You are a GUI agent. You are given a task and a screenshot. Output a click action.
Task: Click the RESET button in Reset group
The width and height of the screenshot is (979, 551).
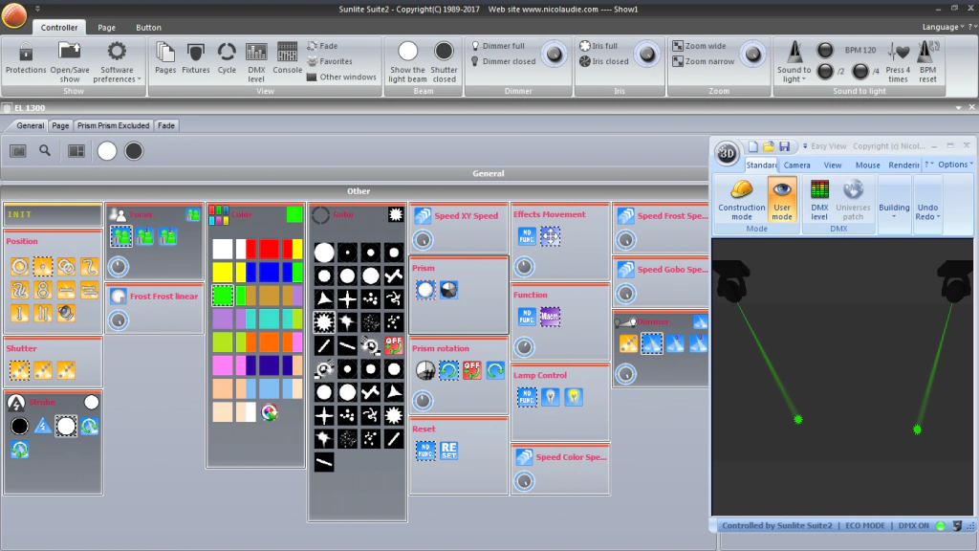coord(448,451)
